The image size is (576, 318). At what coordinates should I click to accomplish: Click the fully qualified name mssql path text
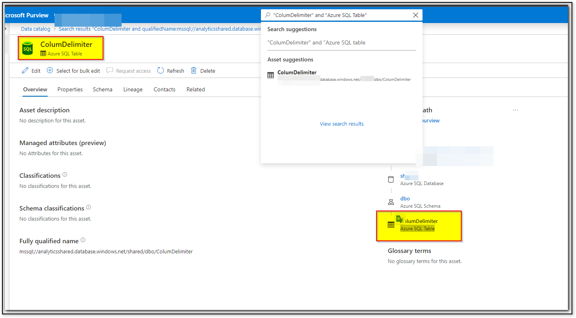point(106,251)
